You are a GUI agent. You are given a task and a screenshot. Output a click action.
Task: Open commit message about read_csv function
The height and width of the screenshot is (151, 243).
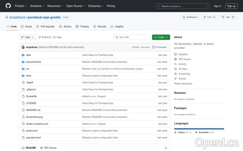112,69
